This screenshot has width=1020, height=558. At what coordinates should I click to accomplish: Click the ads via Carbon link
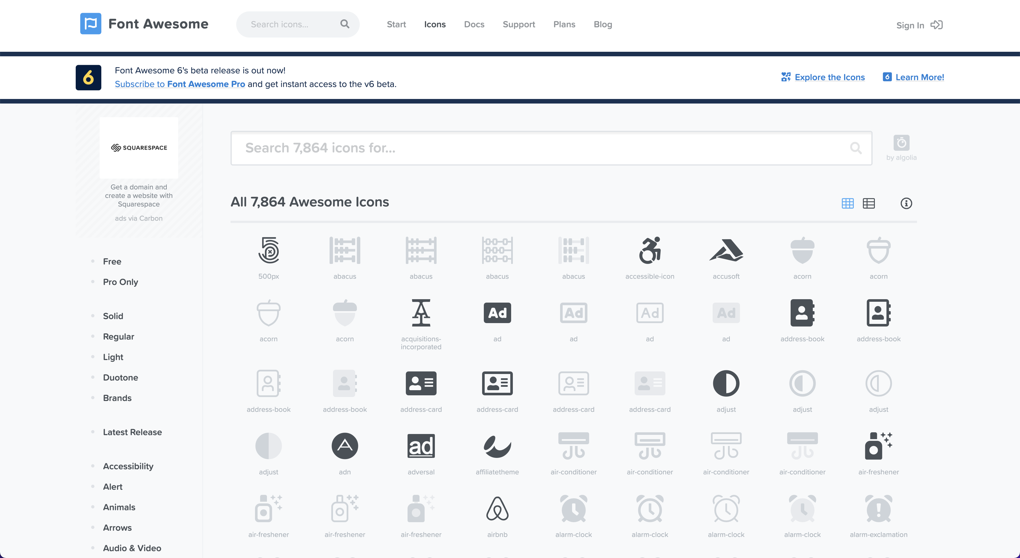139,218
